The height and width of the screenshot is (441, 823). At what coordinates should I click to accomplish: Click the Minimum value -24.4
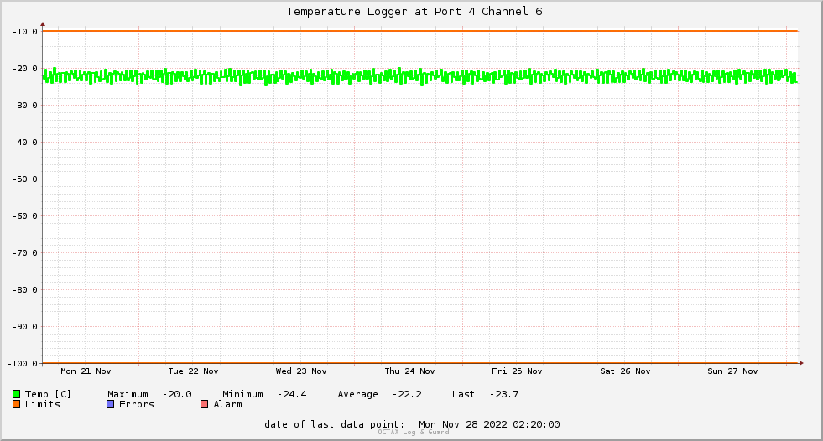click(292, 394)
